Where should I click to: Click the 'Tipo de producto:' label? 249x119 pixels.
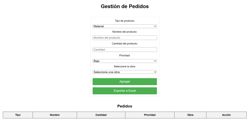(124, 21)
